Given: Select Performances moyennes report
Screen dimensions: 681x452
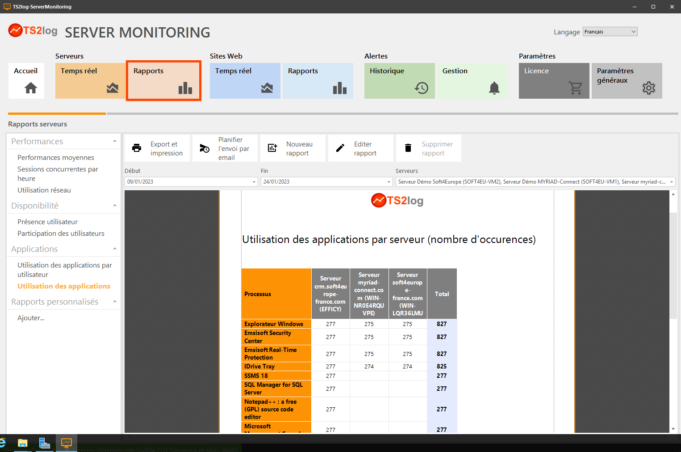Looking at the screenshot, I should click(x=56, y=158).
